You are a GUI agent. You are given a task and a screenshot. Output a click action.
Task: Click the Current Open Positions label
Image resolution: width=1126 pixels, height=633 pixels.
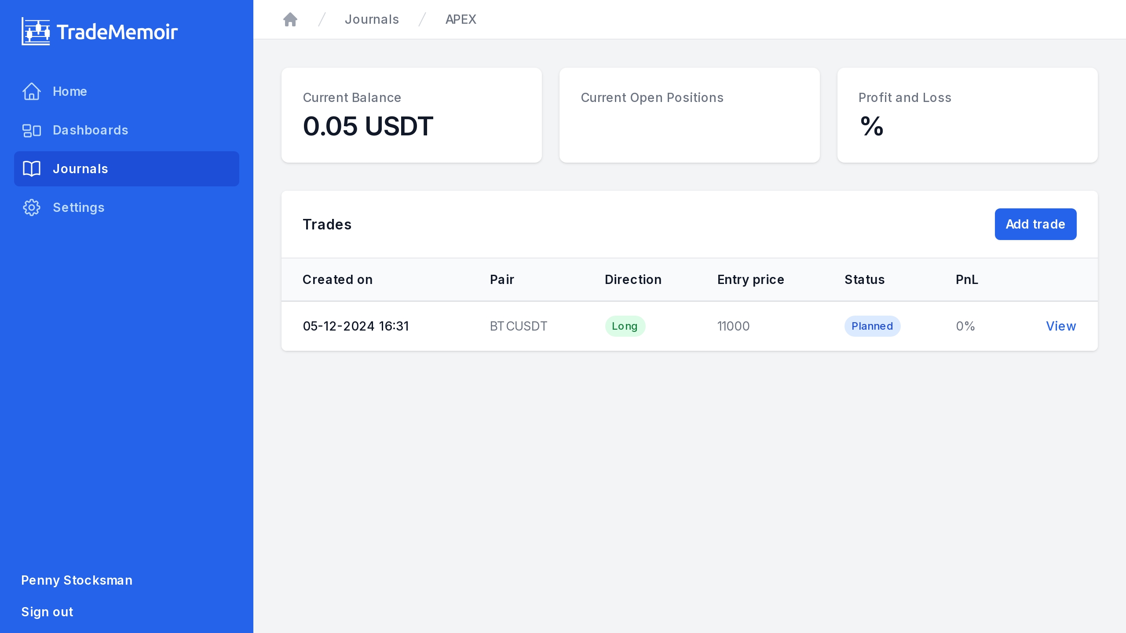point(652,98)
